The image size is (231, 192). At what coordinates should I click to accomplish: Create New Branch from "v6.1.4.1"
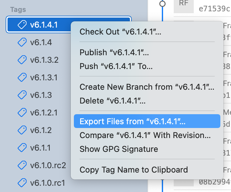coord(147,87)
